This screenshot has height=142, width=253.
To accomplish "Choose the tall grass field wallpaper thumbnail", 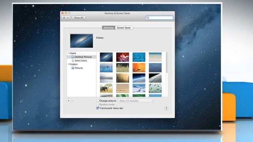I will [123, 67].
